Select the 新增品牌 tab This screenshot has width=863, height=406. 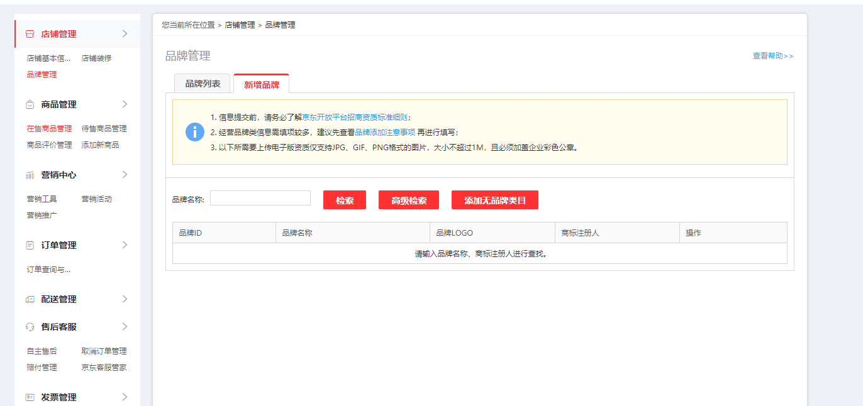pos(261,84)
